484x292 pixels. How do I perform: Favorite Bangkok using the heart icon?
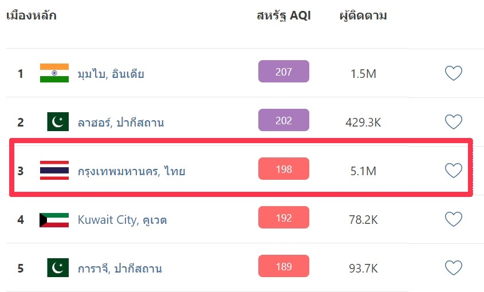click(454, 171)
